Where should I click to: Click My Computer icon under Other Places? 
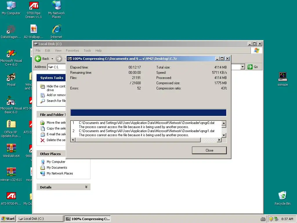click(x=43, y=162)
